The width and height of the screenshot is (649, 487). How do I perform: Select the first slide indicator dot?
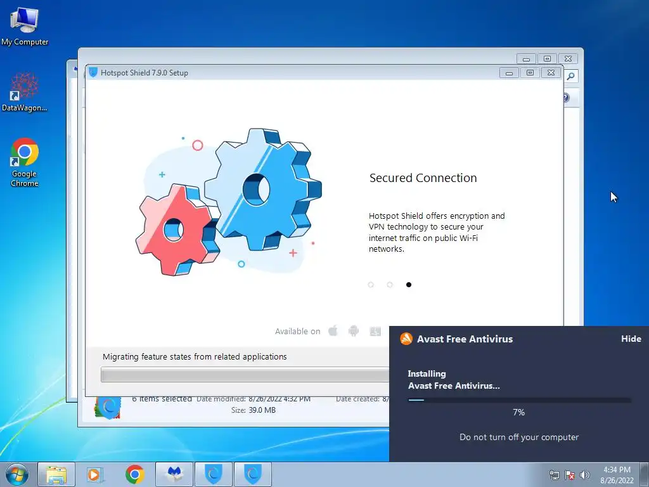[371, 285]
